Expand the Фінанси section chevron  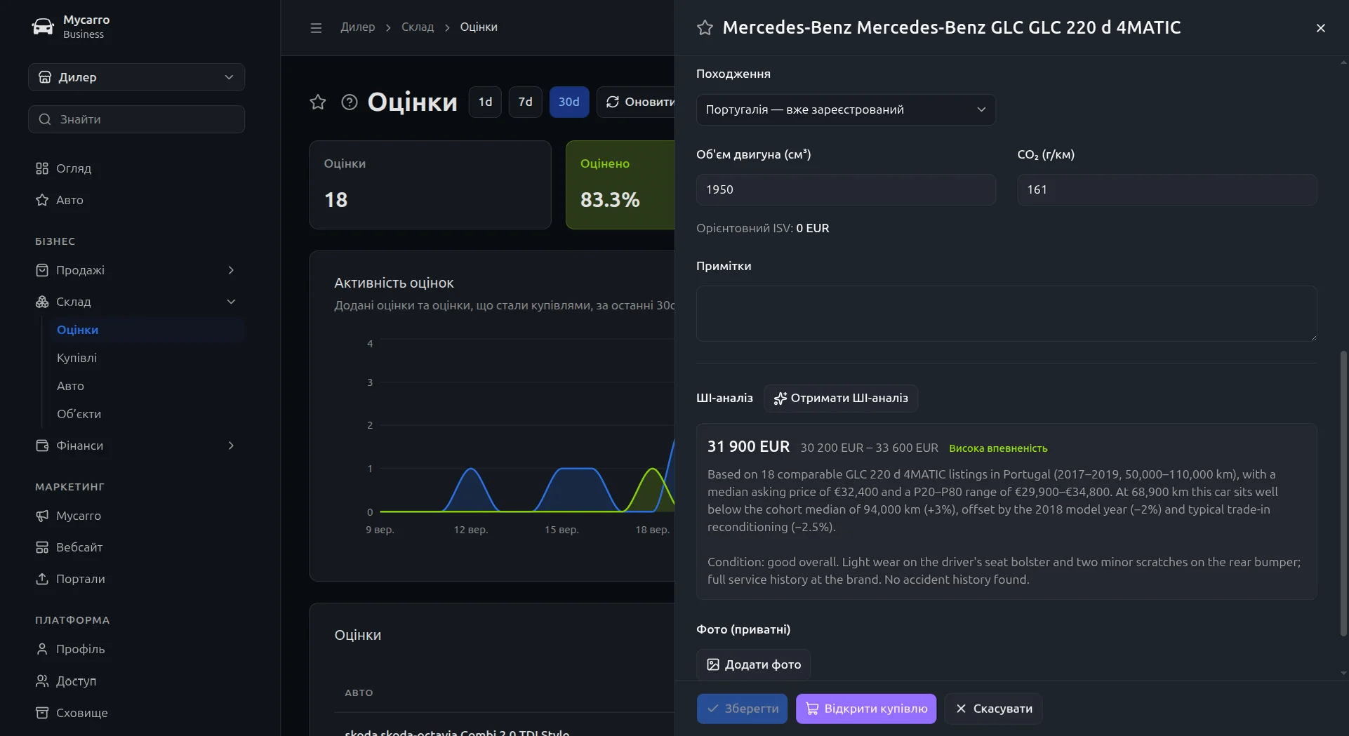[x=231, y=446]
